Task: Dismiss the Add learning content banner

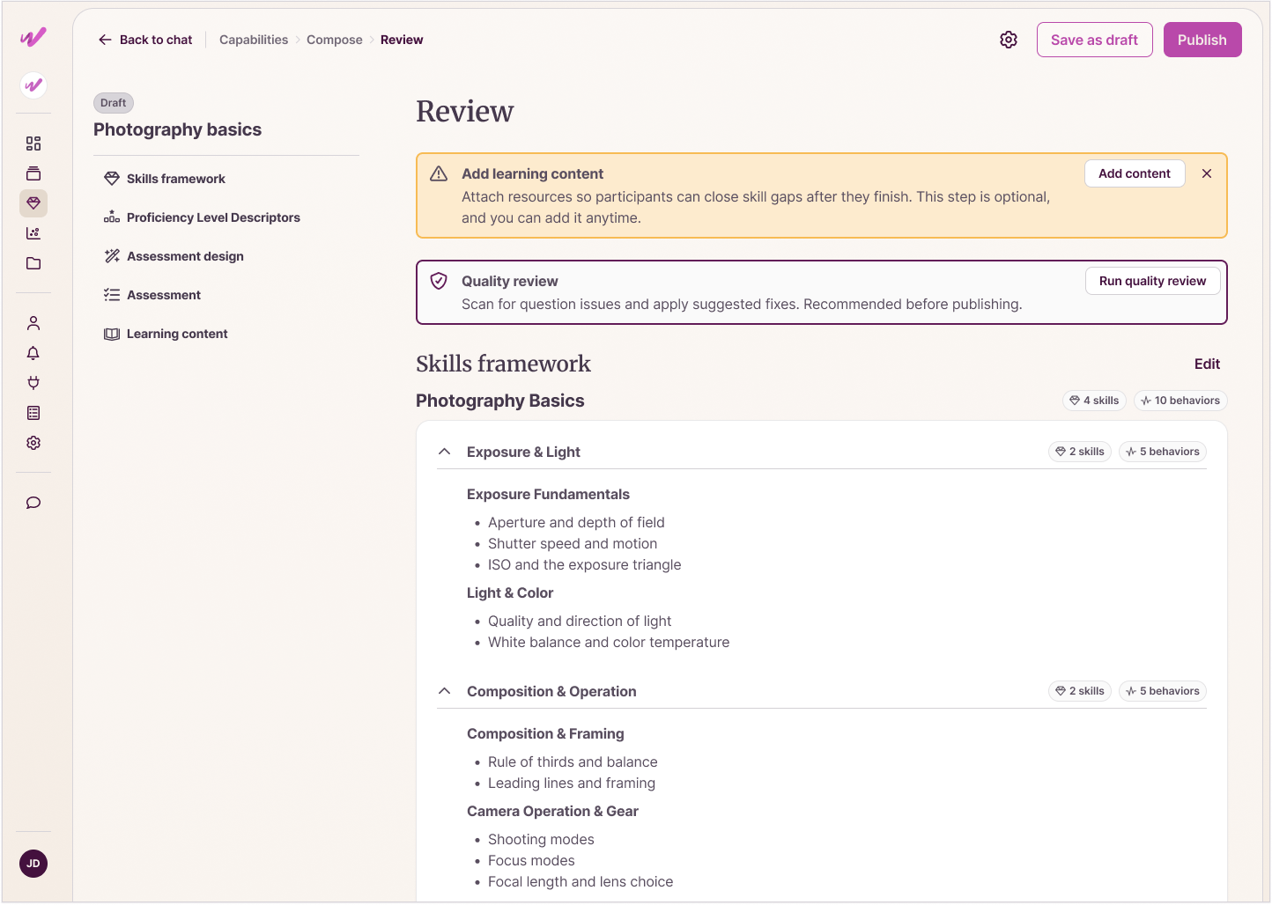Action: coord(1207,173)
